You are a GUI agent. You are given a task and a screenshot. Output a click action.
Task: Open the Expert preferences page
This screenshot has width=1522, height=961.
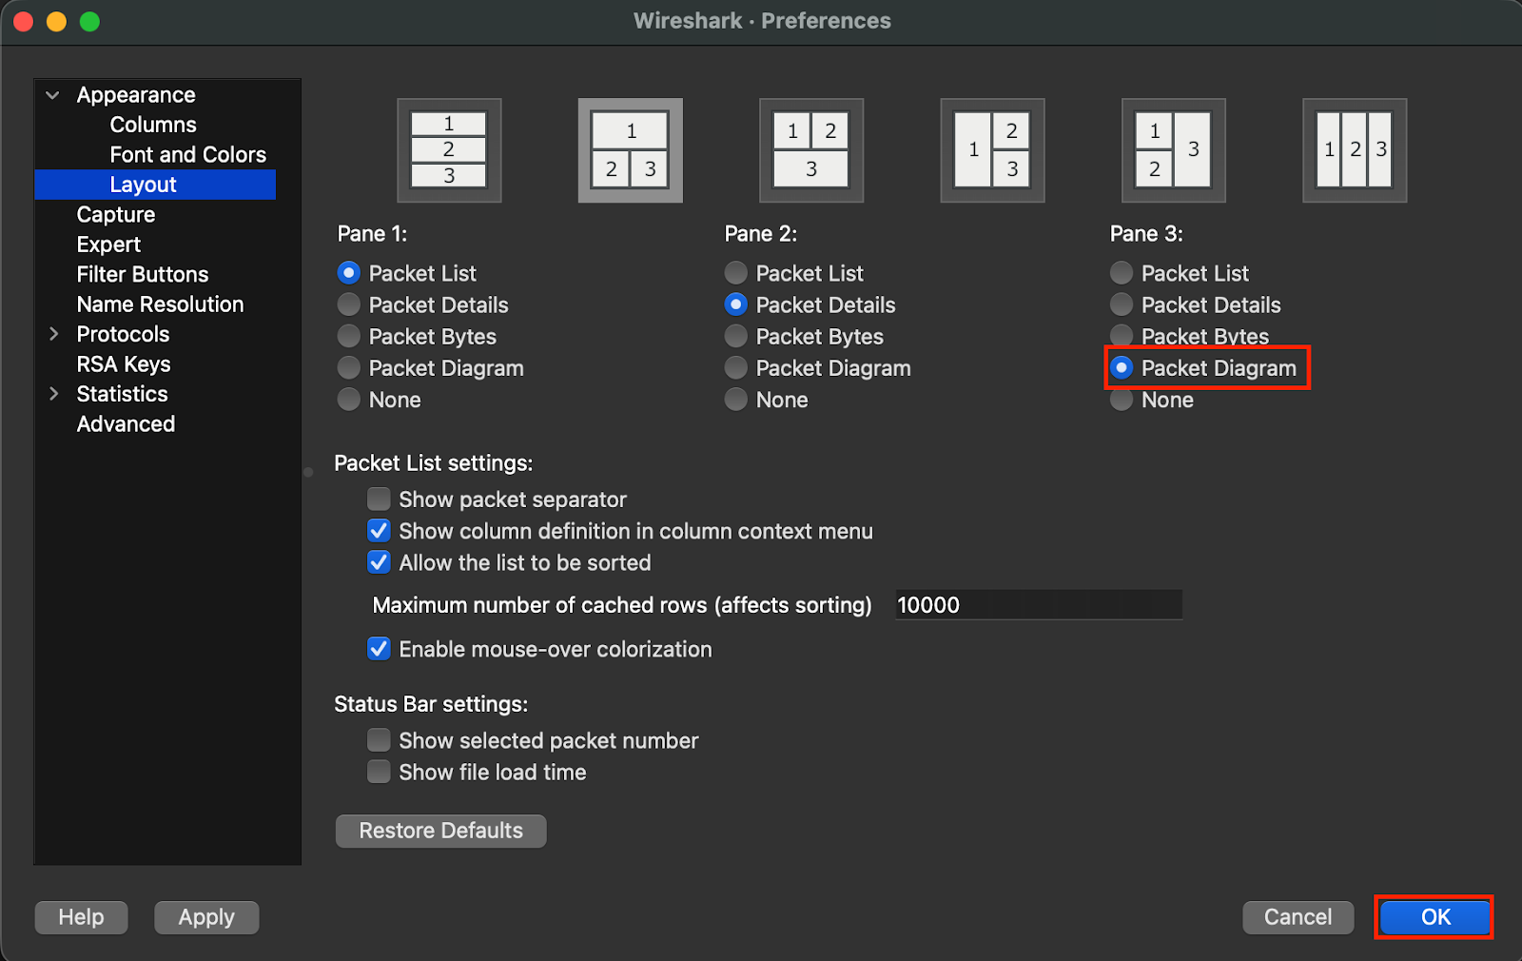pos(108,245)
